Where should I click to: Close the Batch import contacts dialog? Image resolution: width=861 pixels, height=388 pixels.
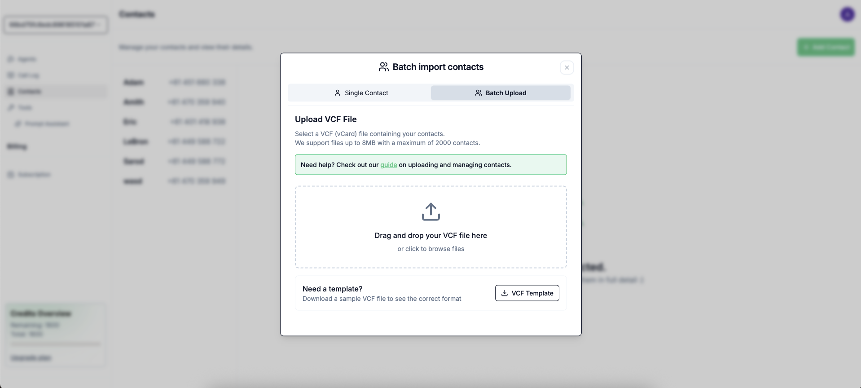(x=567, y=67)
